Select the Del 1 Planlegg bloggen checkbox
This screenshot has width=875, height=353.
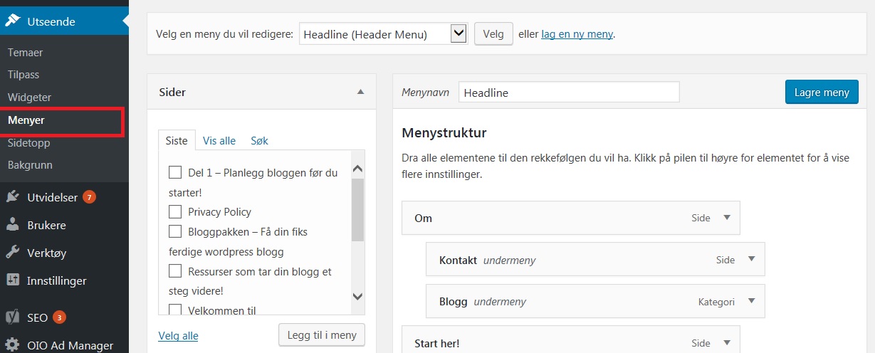[175, 172]
